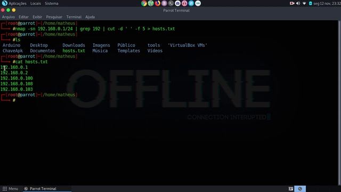Open the volume control in the tray
Viewport: 341px width, 192px height.
tap(298, 3)
